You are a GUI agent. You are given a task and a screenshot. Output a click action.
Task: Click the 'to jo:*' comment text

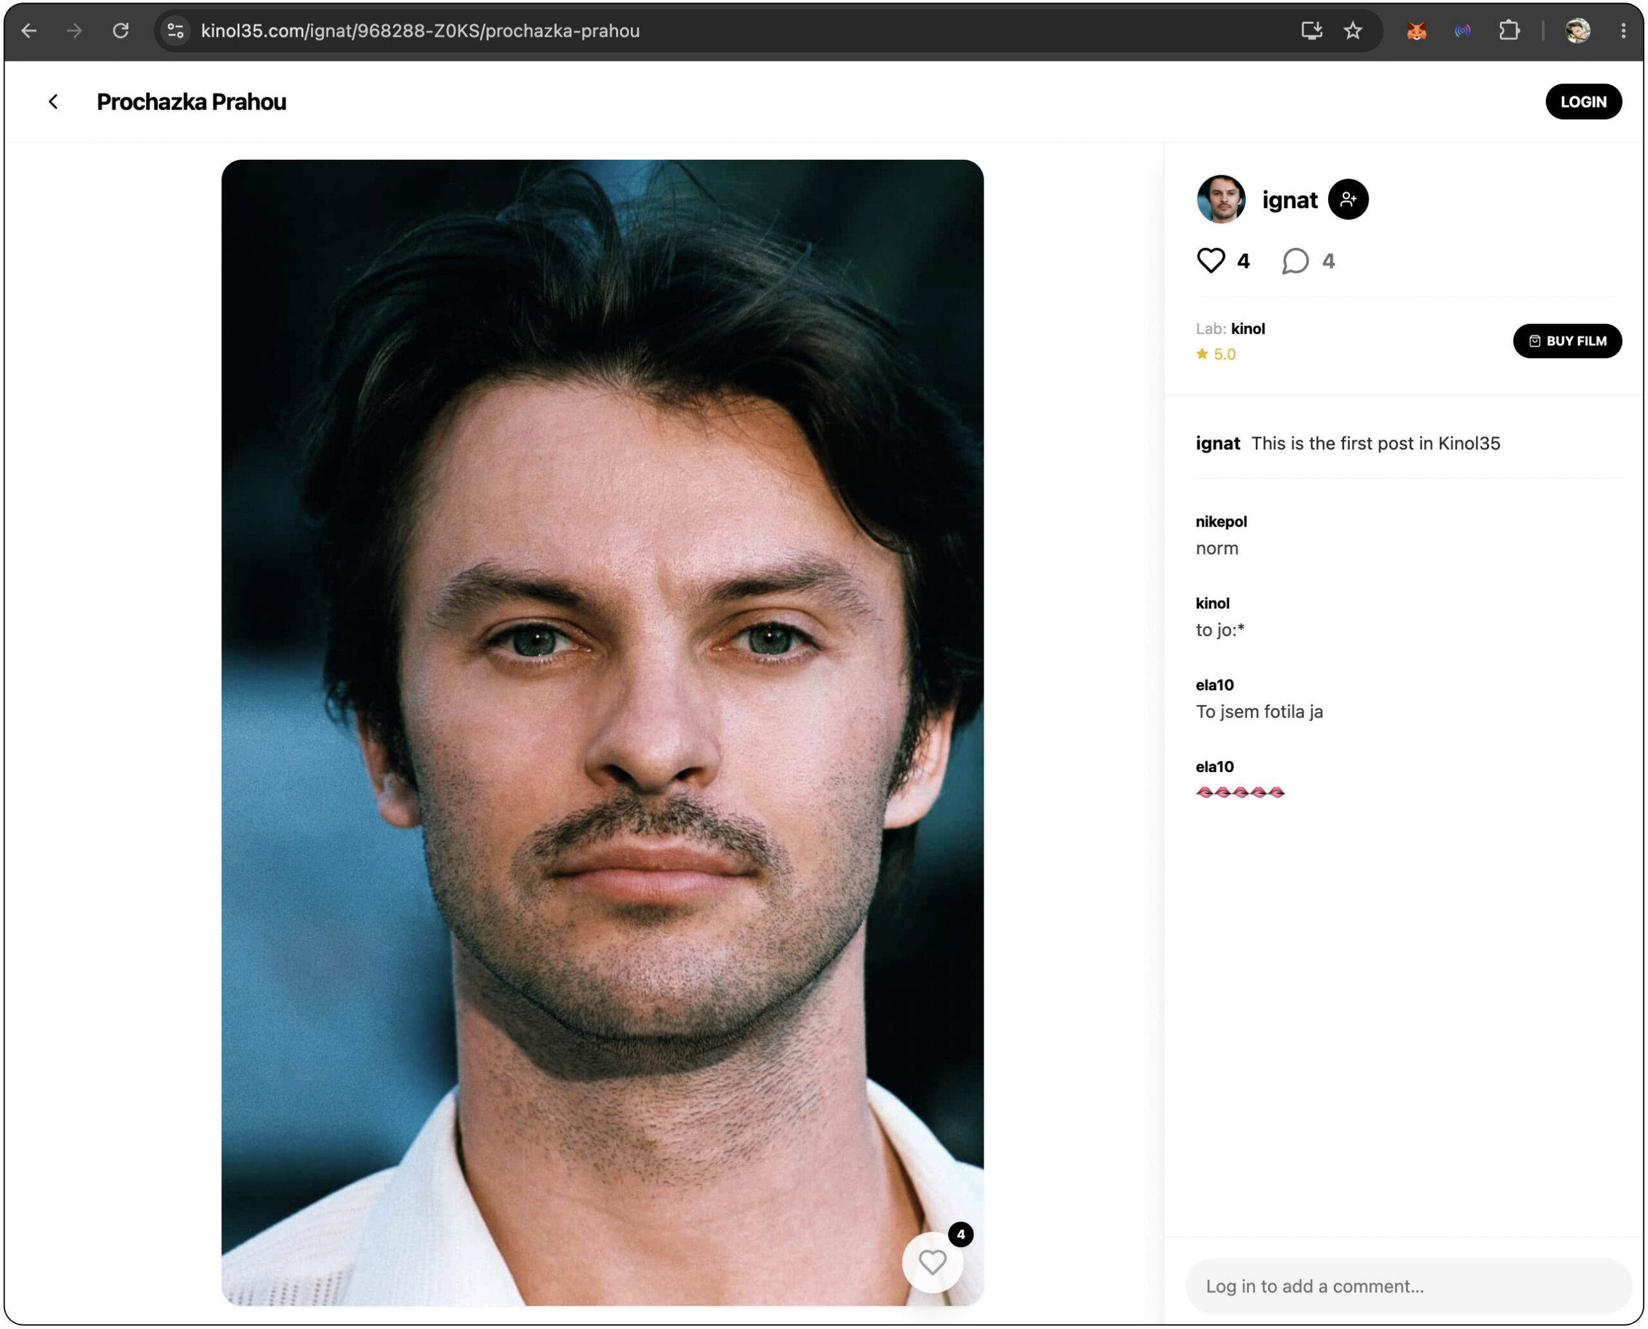pos(1219,630)
